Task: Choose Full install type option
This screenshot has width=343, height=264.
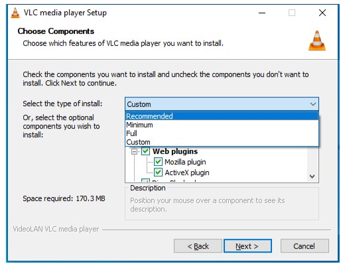Action: [222, 133]
